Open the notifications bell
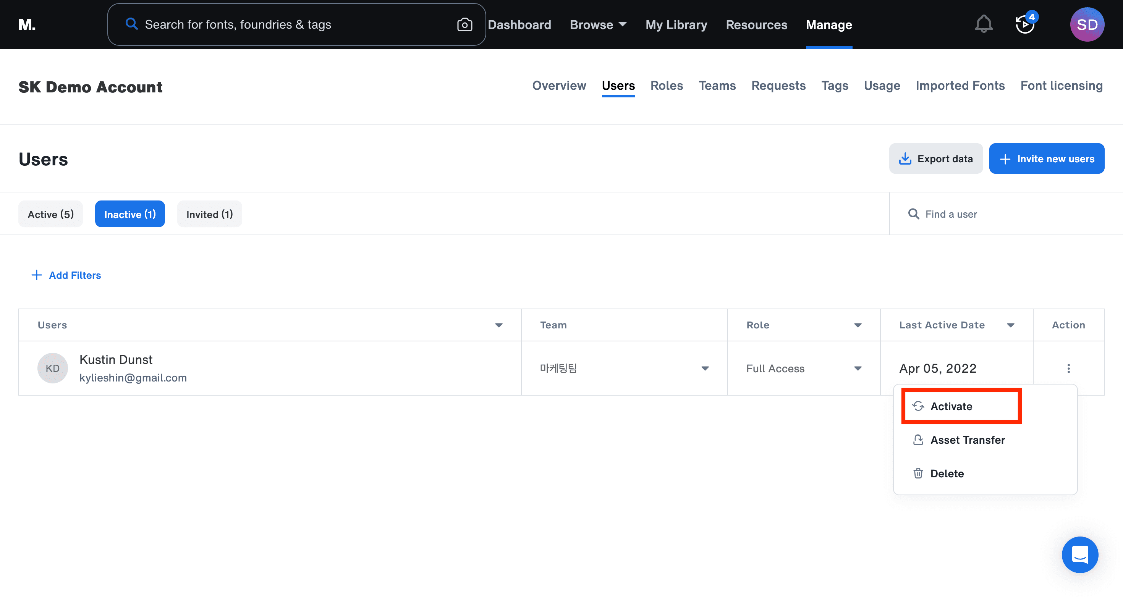This screenshot has height=598, width=1123. click(984, 24)
